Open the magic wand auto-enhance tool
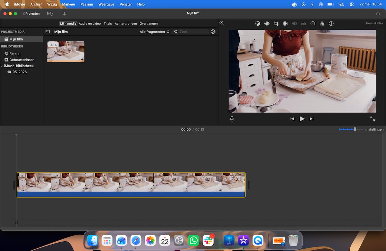Screen dimensions: 386x251 tap(222, 23)
